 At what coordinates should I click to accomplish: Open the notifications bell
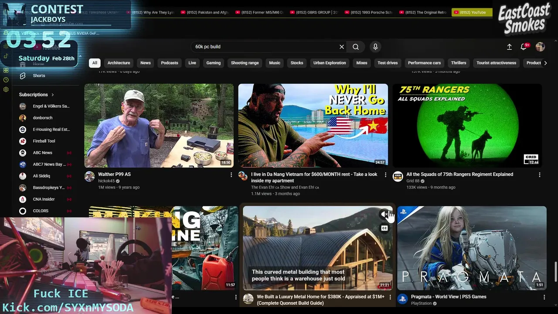click(x=524, y=47)
